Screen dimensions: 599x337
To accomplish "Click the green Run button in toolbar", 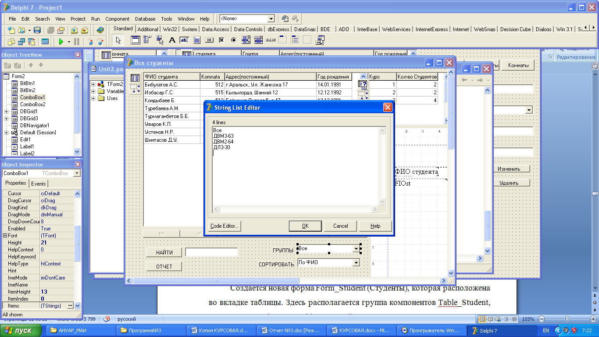I will (x=61, y=42).
